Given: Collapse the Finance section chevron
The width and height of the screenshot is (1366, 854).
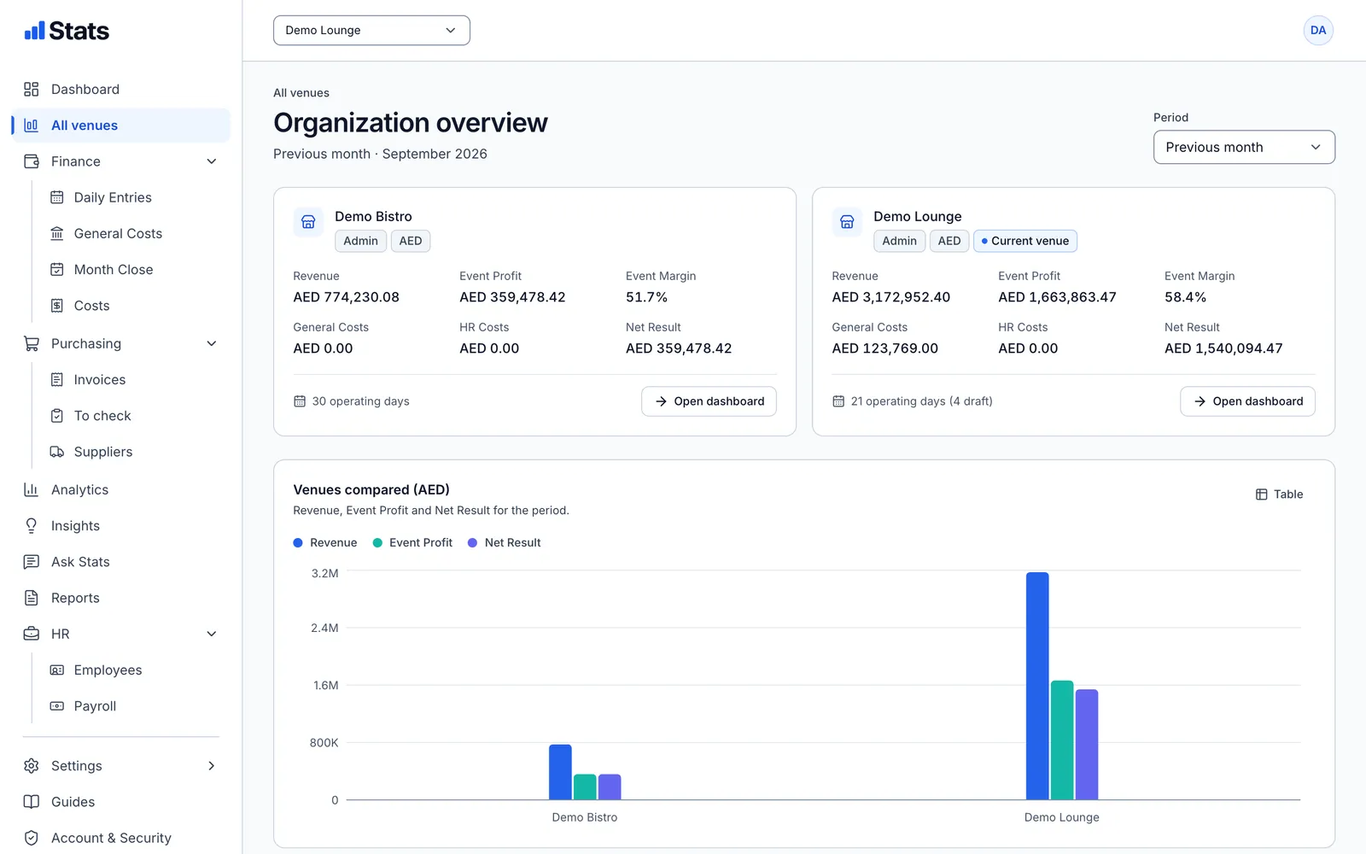Looking at the screenshot, I should (212, 161).
